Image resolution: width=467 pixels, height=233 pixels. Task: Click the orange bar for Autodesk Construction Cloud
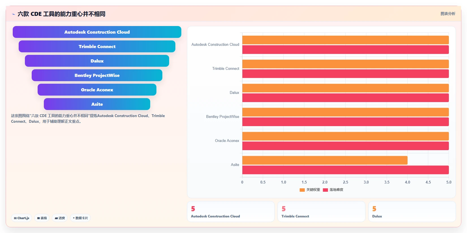pos(345,40)
